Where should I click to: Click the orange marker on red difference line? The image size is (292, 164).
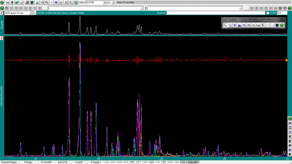pos(287,60)
